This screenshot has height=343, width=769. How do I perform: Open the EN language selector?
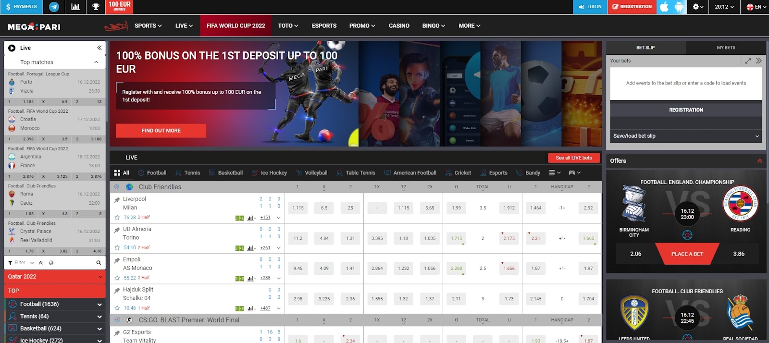click(x=756, y=7)
